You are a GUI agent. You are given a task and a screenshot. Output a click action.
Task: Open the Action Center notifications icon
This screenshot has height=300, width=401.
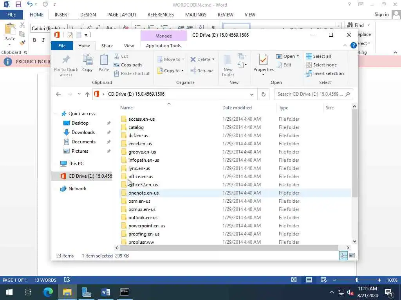click(x=388, y=292)
